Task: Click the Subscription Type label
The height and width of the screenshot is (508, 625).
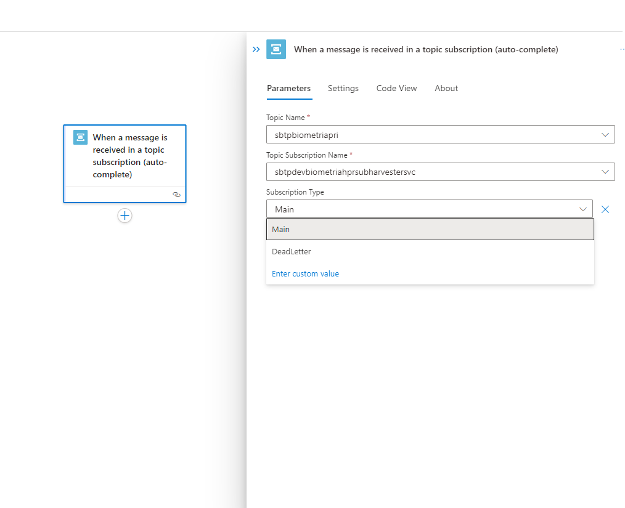Action: click(x=295, y=192)
